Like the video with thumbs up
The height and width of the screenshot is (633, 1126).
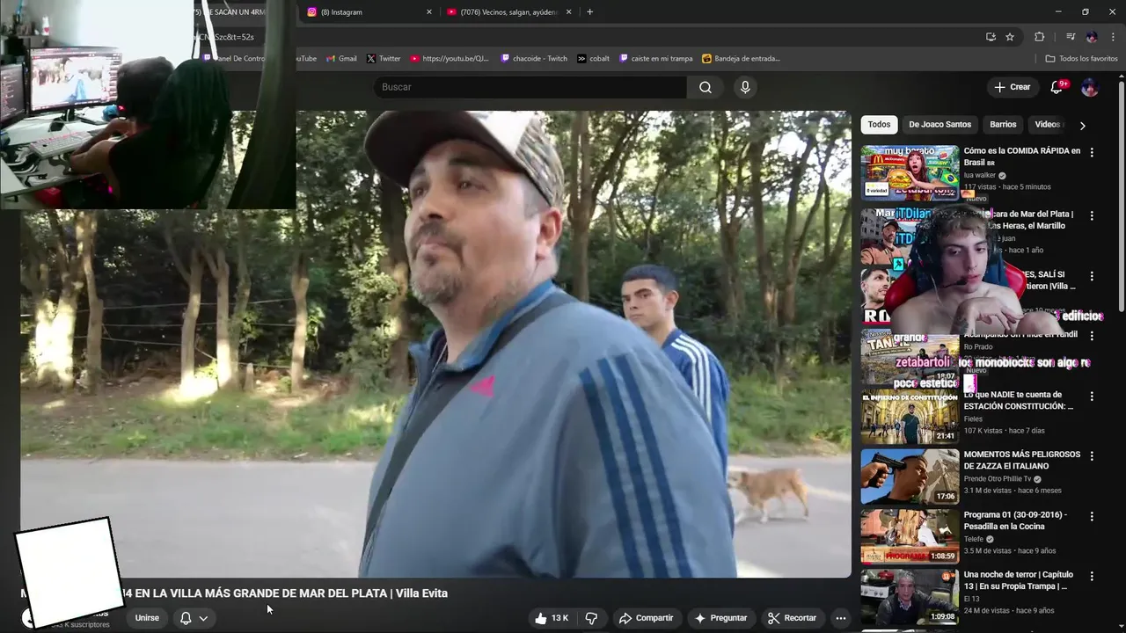point(552,618)
